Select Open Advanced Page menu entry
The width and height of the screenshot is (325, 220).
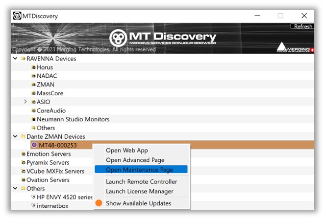135,160
